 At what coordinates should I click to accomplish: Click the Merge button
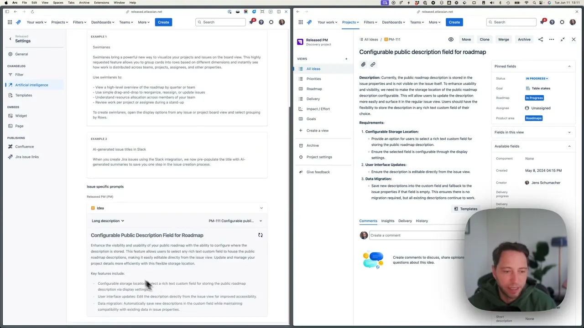[x=504, y=39]
